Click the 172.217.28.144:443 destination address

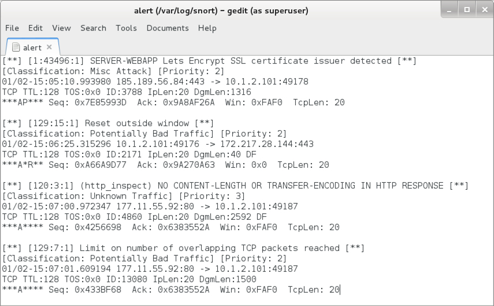266,144
